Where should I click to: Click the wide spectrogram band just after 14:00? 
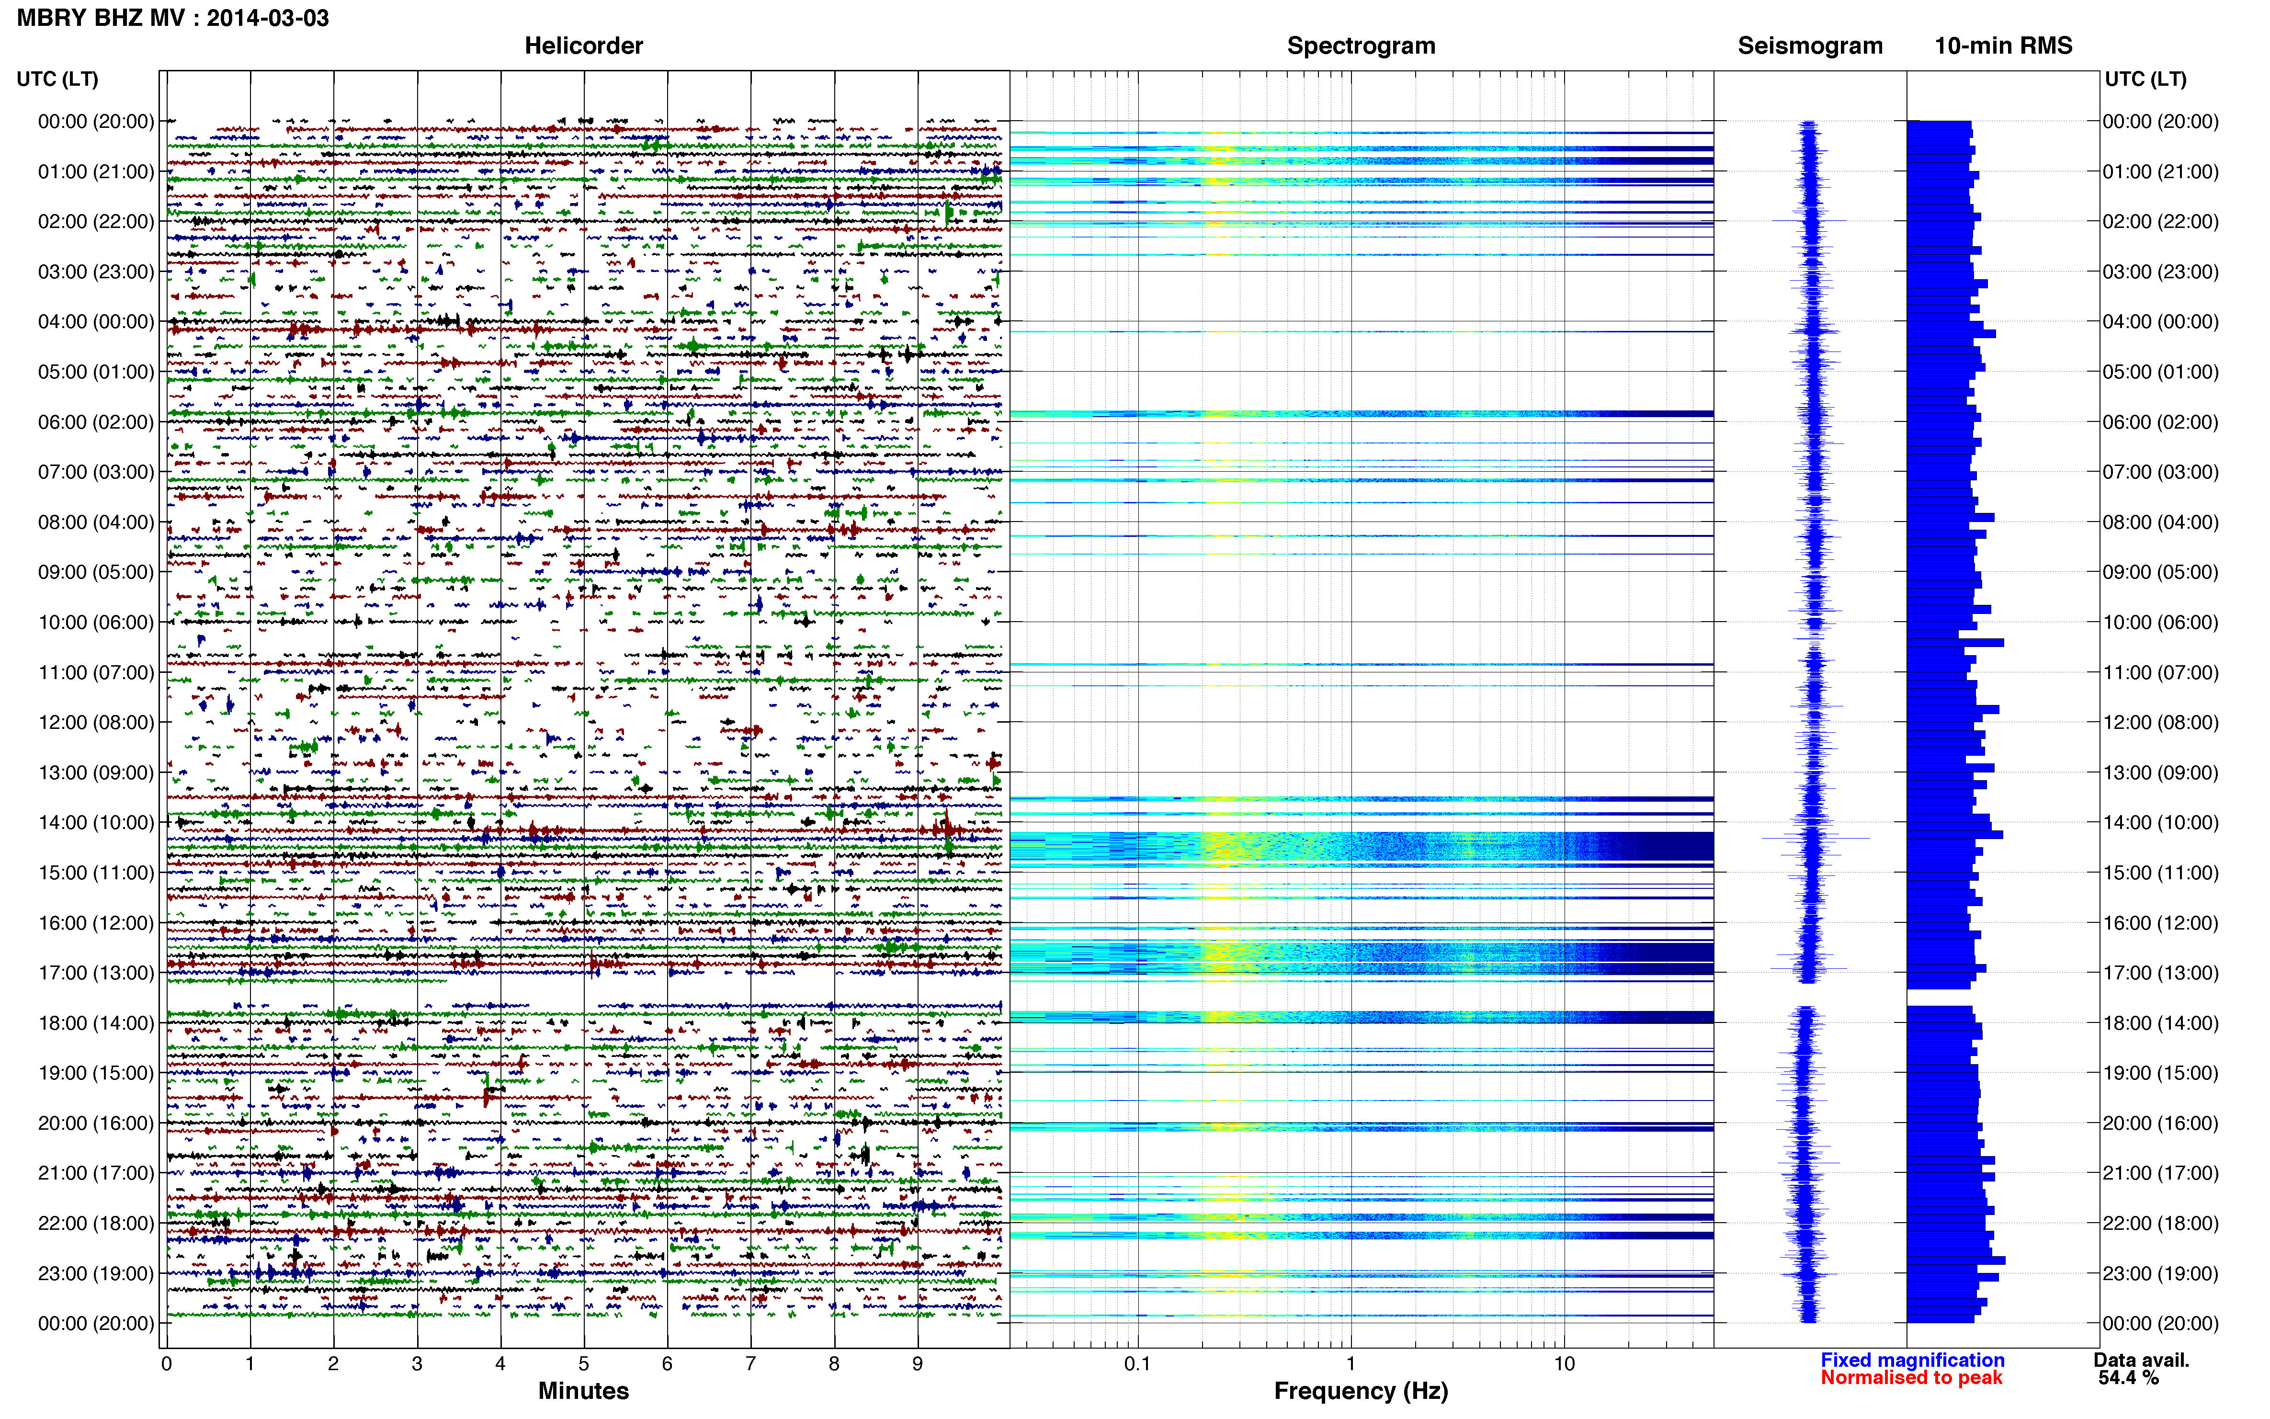(x=1362, y=848)
